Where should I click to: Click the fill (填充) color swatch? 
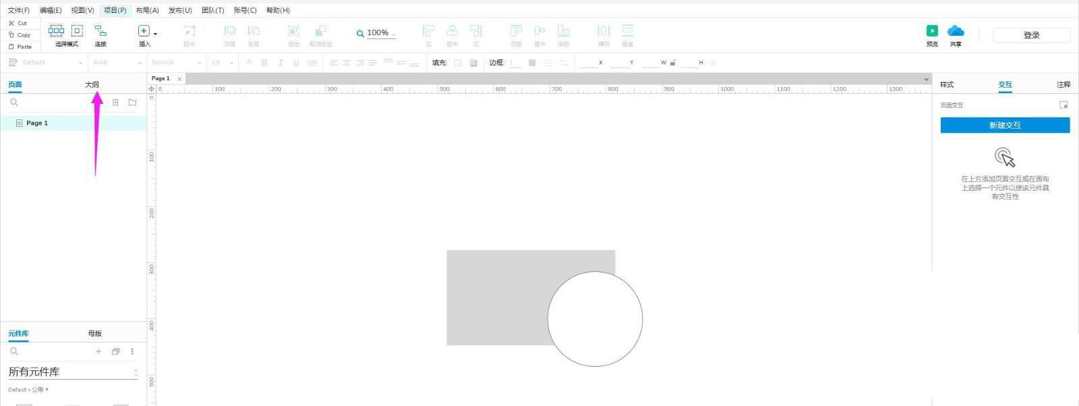tap(457, 63)
